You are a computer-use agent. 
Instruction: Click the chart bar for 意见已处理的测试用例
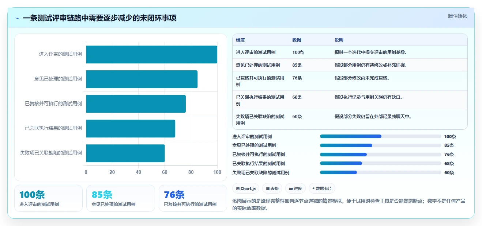click(x=142, y=79)
